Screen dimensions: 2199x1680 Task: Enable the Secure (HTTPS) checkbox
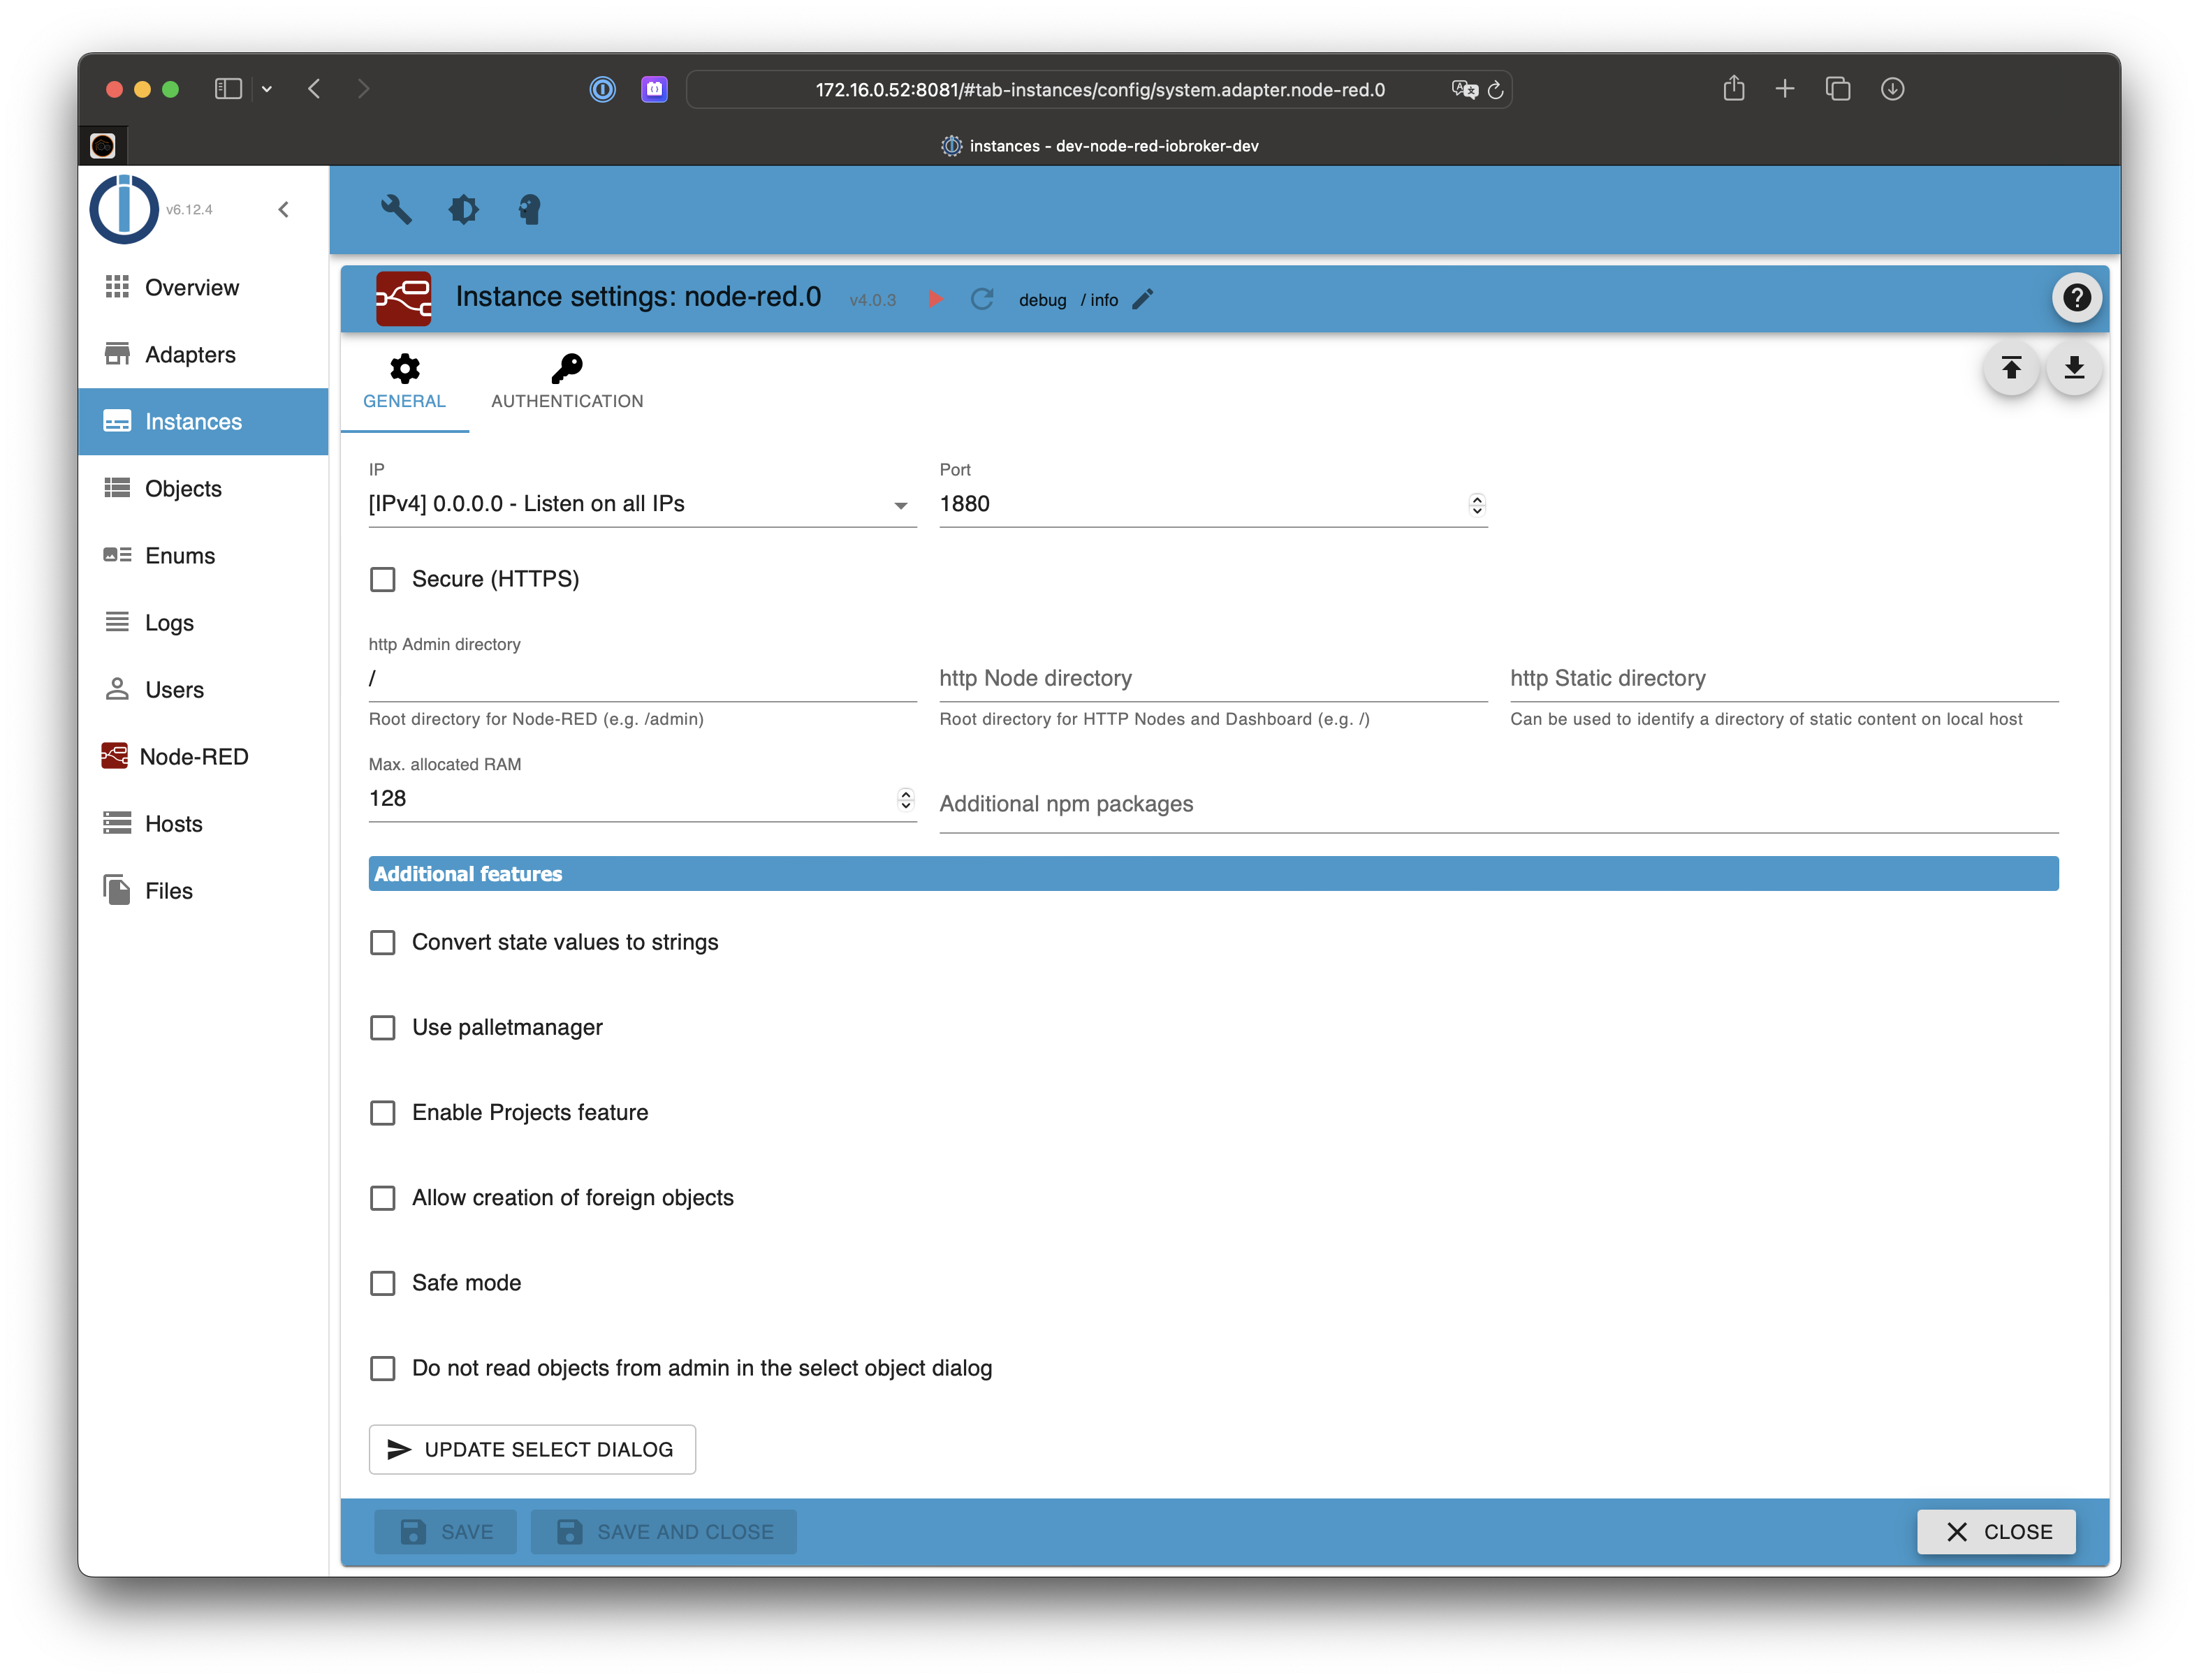pyautogui.click(x=382, y=579)
